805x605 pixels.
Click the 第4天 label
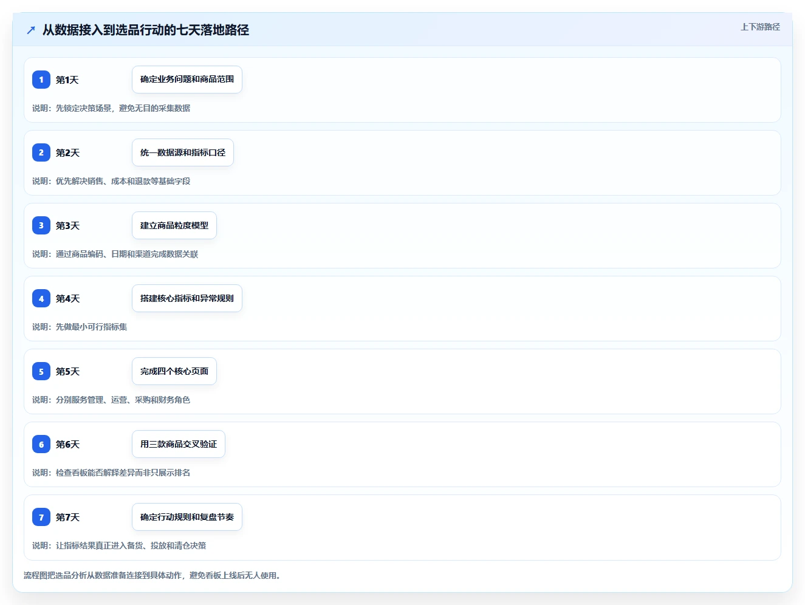[67, 298]
